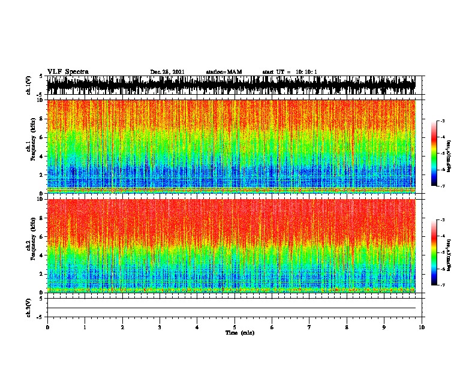Viewport: 475px width, 367px height.
Task: Click time axis tick label "10" at right end
Action: (422, 327)
